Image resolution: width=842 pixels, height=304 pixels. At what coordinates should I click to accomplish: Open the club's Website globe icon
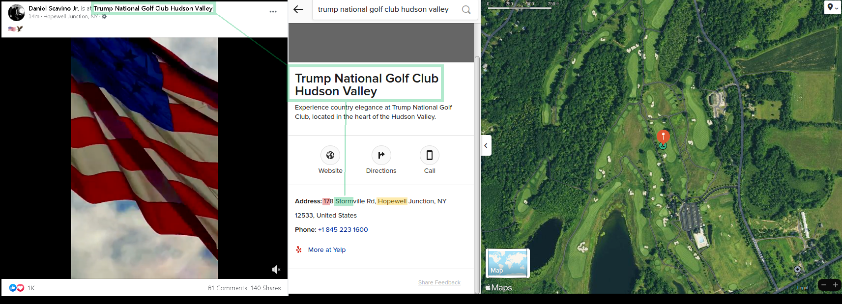[x=330, y=155]
